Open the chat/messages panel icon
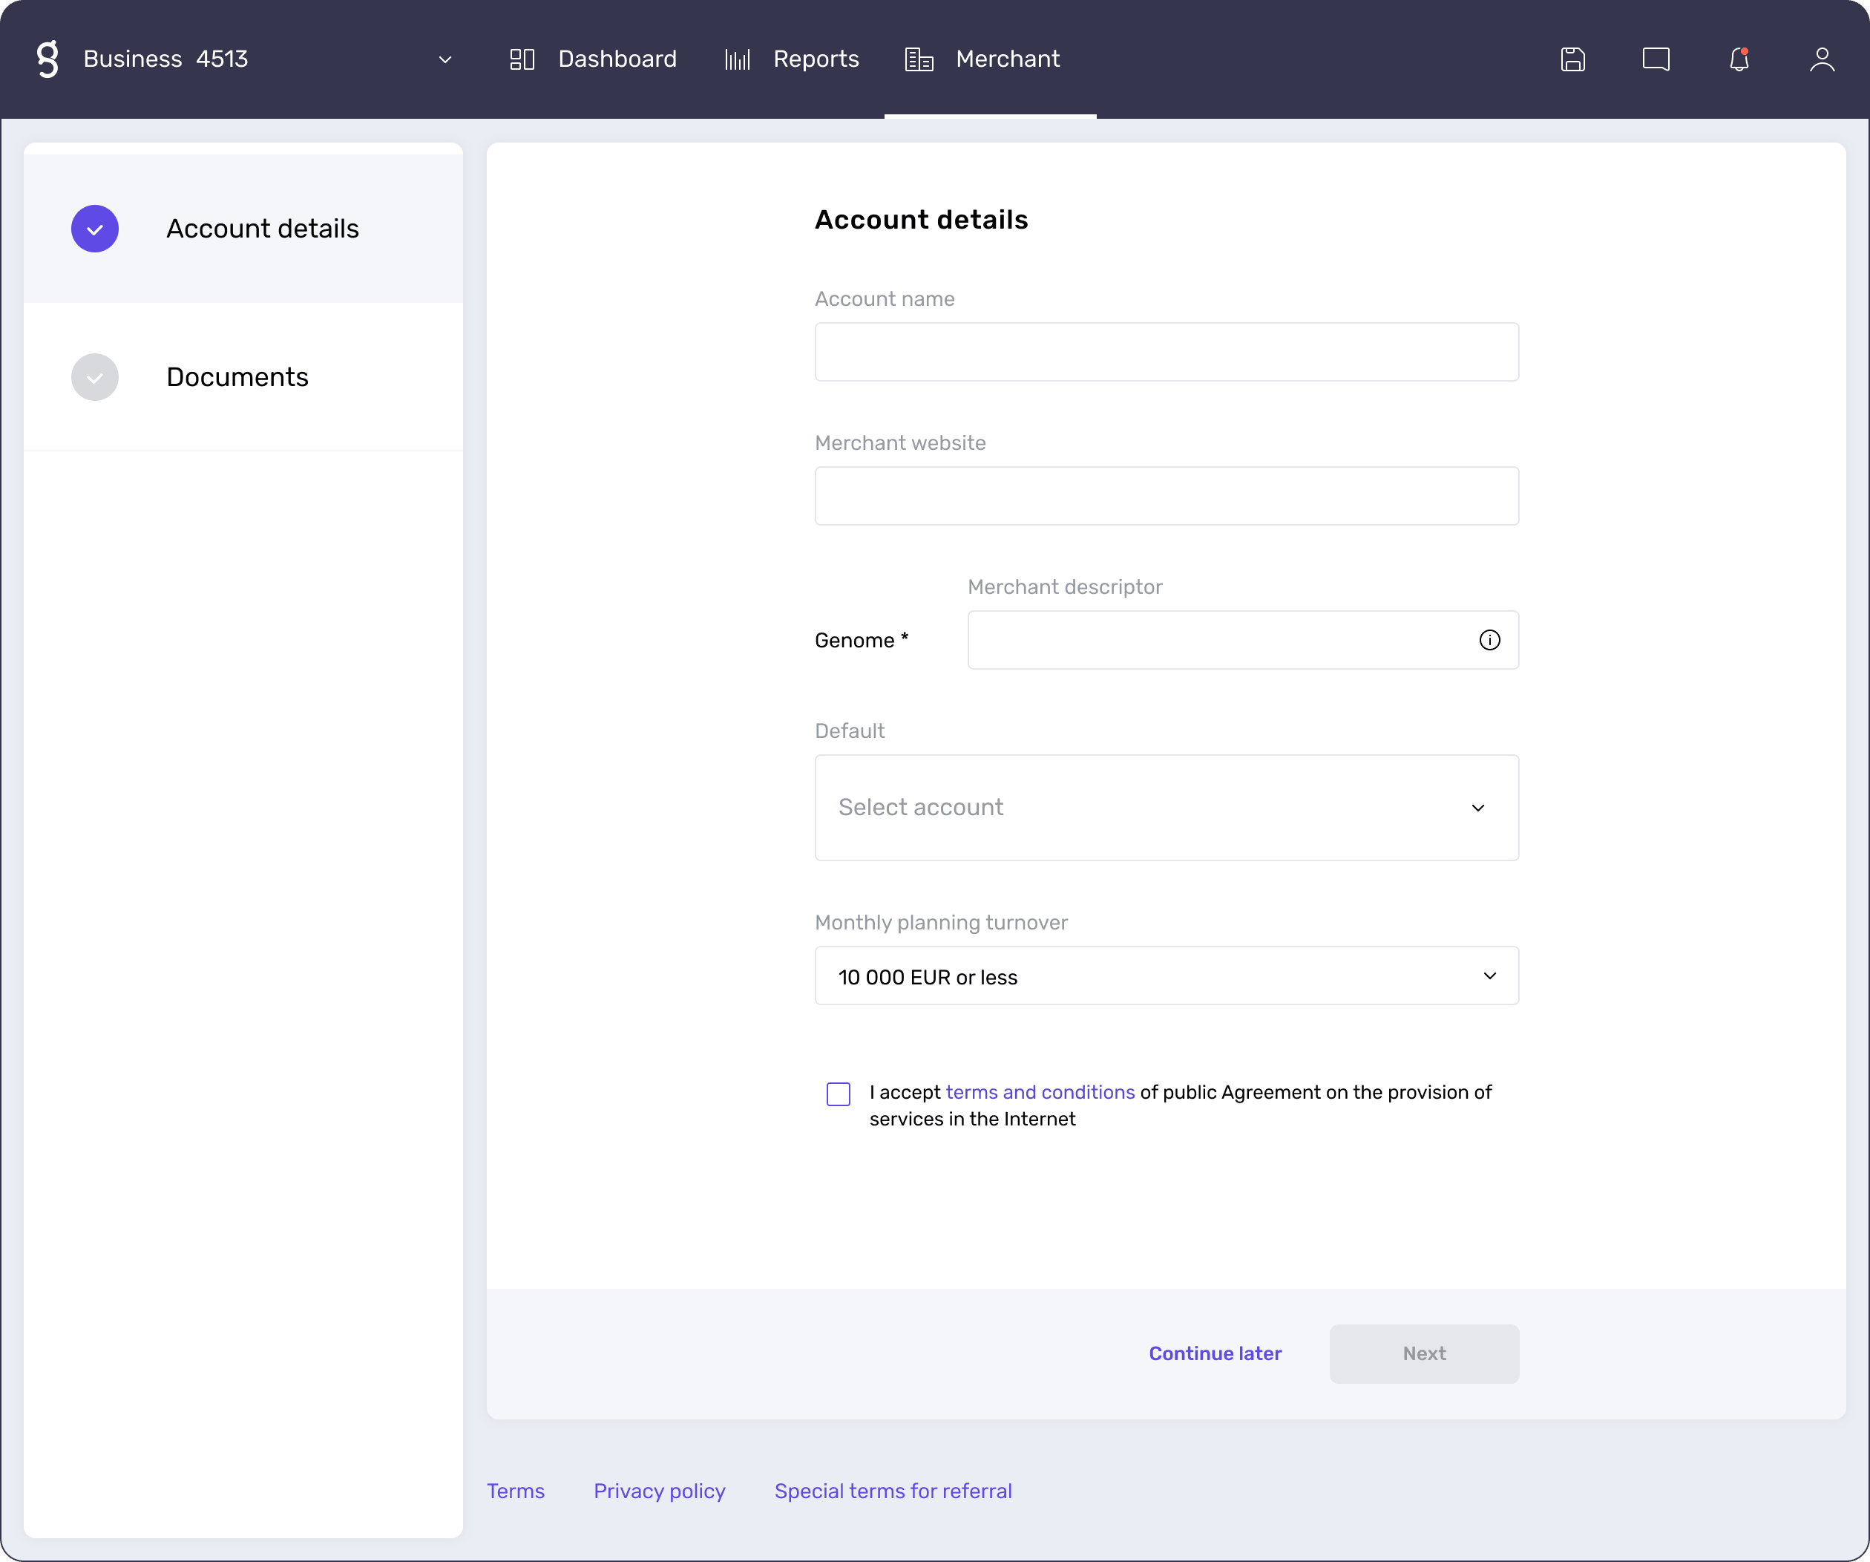 coord(1656,59)
